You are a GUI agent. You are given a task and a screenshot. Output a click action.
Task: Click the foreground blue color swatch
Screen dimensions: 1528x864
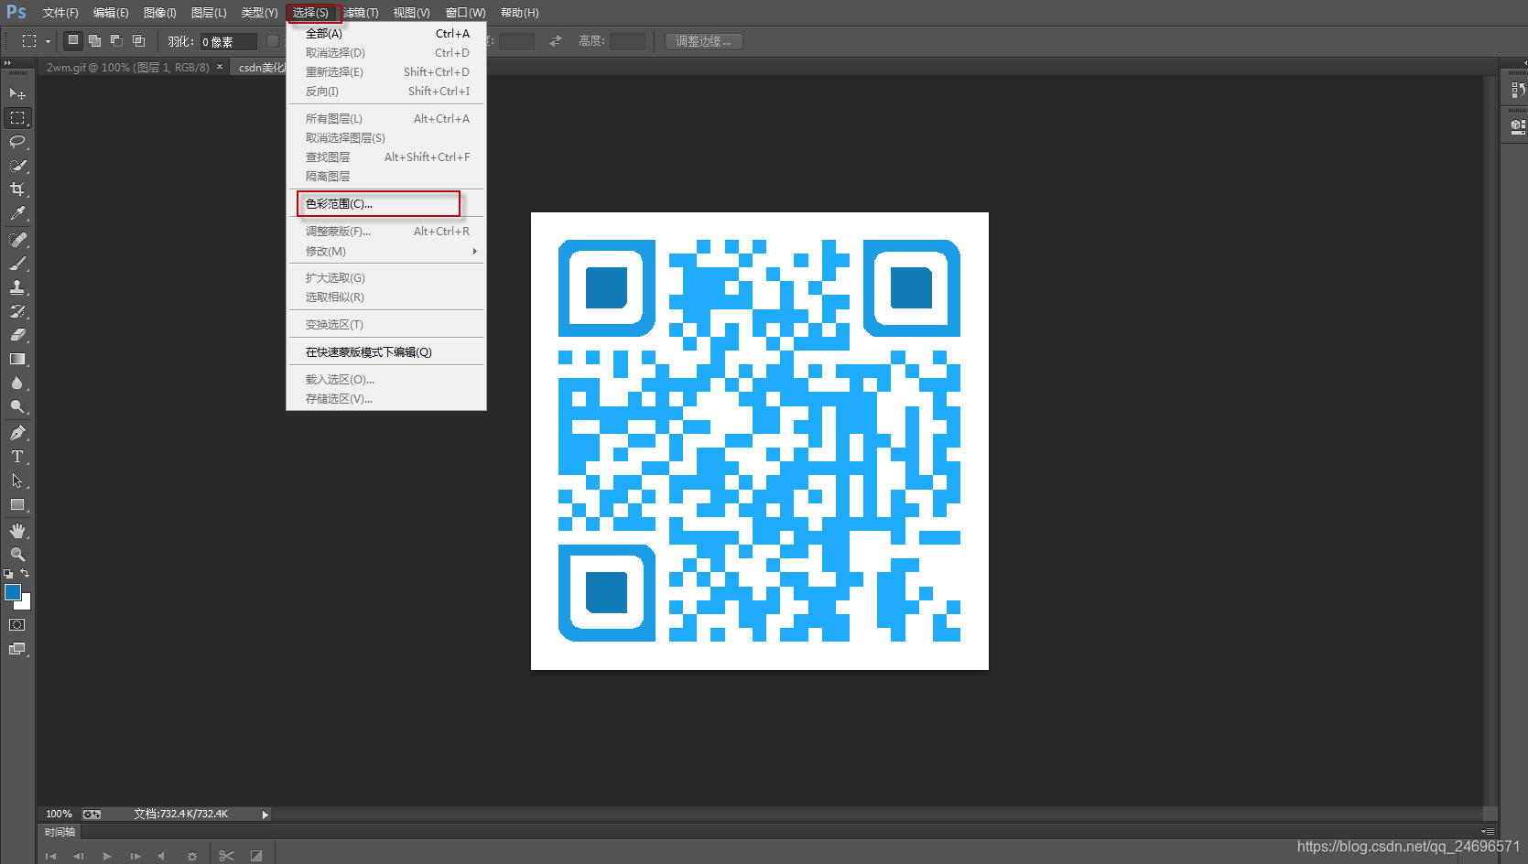coord(13,592)
